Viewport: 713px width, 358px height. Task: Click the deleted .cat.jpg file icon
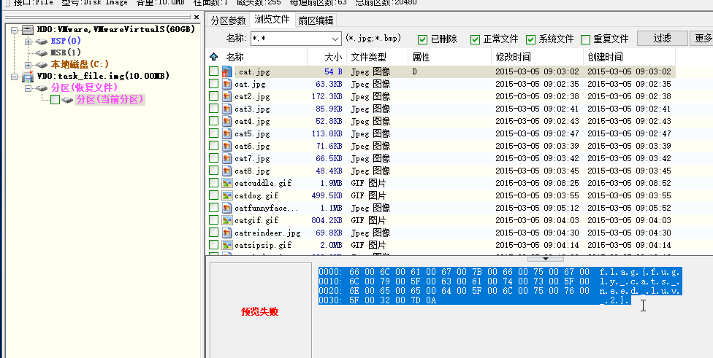pos(226,71)
